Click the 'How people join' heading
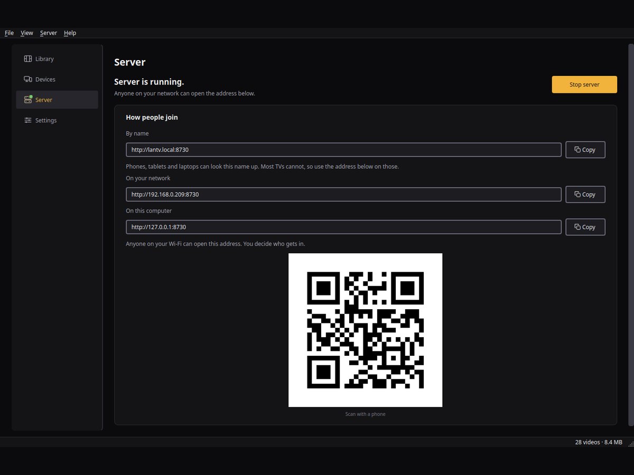 [152, 117]
